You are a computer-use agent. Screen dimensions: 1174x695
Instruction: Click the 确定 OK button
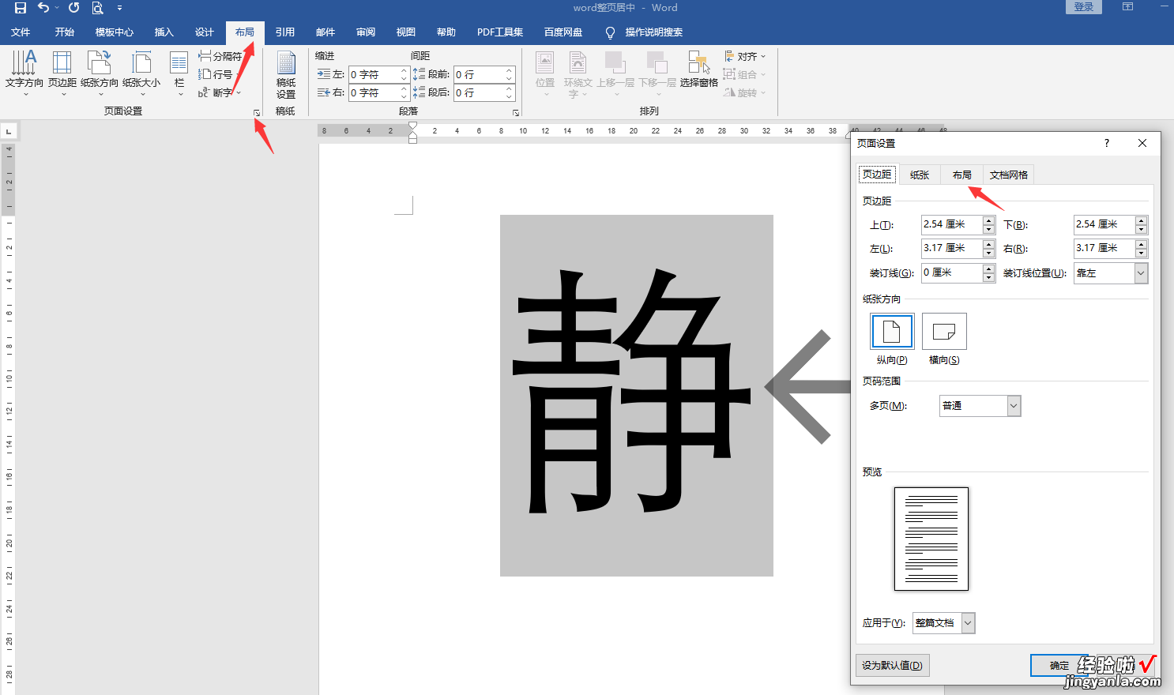click(1059, 666)
